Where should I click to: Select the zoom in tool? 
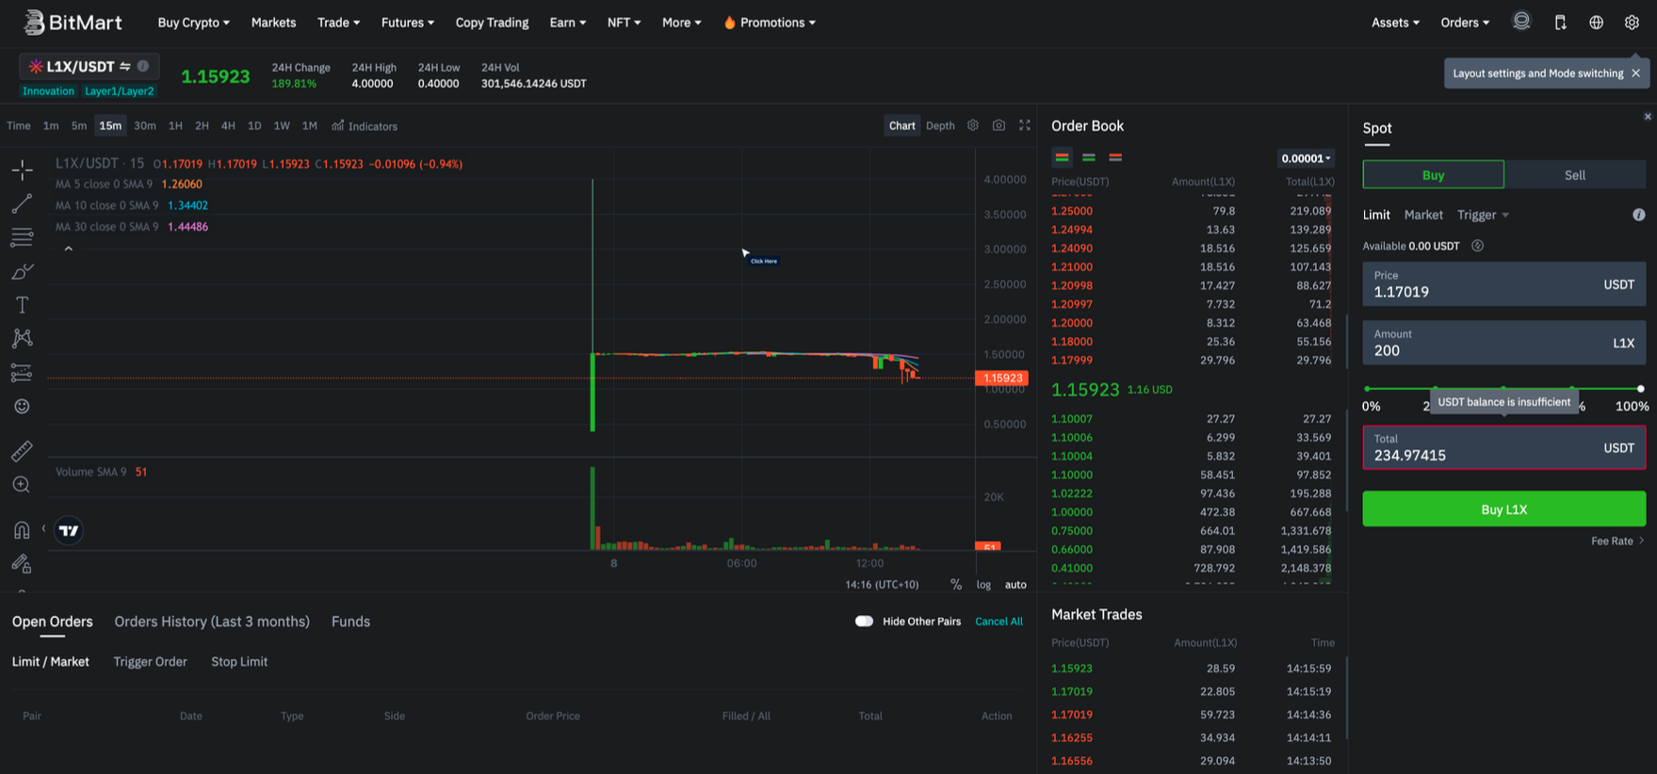(x=22, y=485)
